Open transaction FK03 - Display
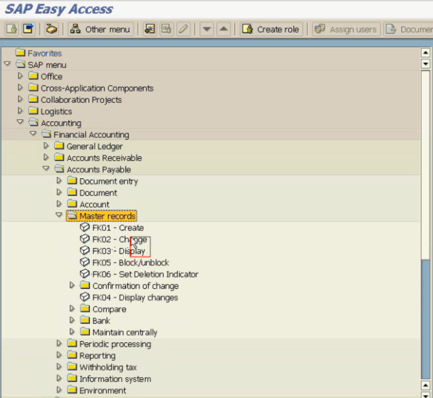Screen dimensions: 433x398 (119, 251)
